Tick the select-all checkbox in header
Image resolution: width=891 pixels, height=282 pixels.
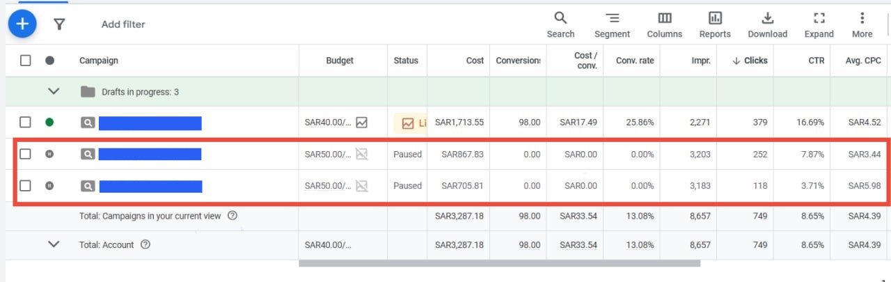pos(26,61)
